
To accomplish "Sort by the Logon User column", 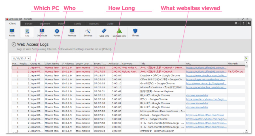I will click(84, 64).
